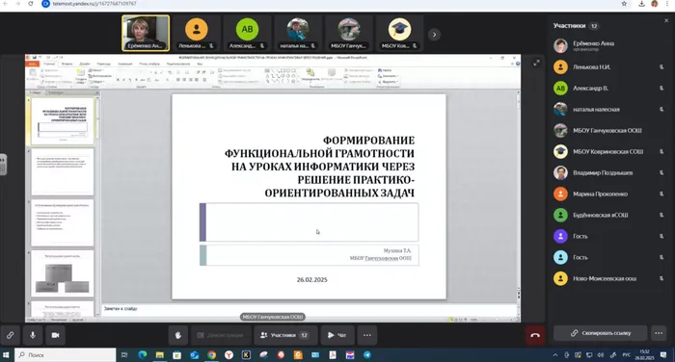Close the Участники side panel
This screenshot has height=362, width=675.
666,20
